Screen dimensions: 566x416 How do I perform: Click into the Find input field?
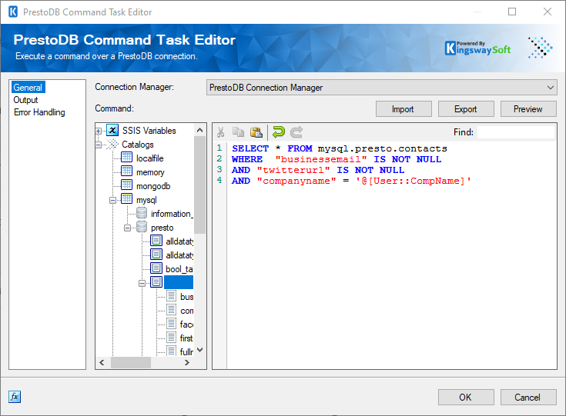click(516, 132)
